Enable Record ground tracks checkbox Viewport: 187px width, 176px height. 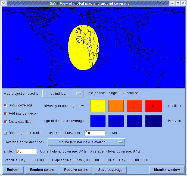[x=5, y=133]
